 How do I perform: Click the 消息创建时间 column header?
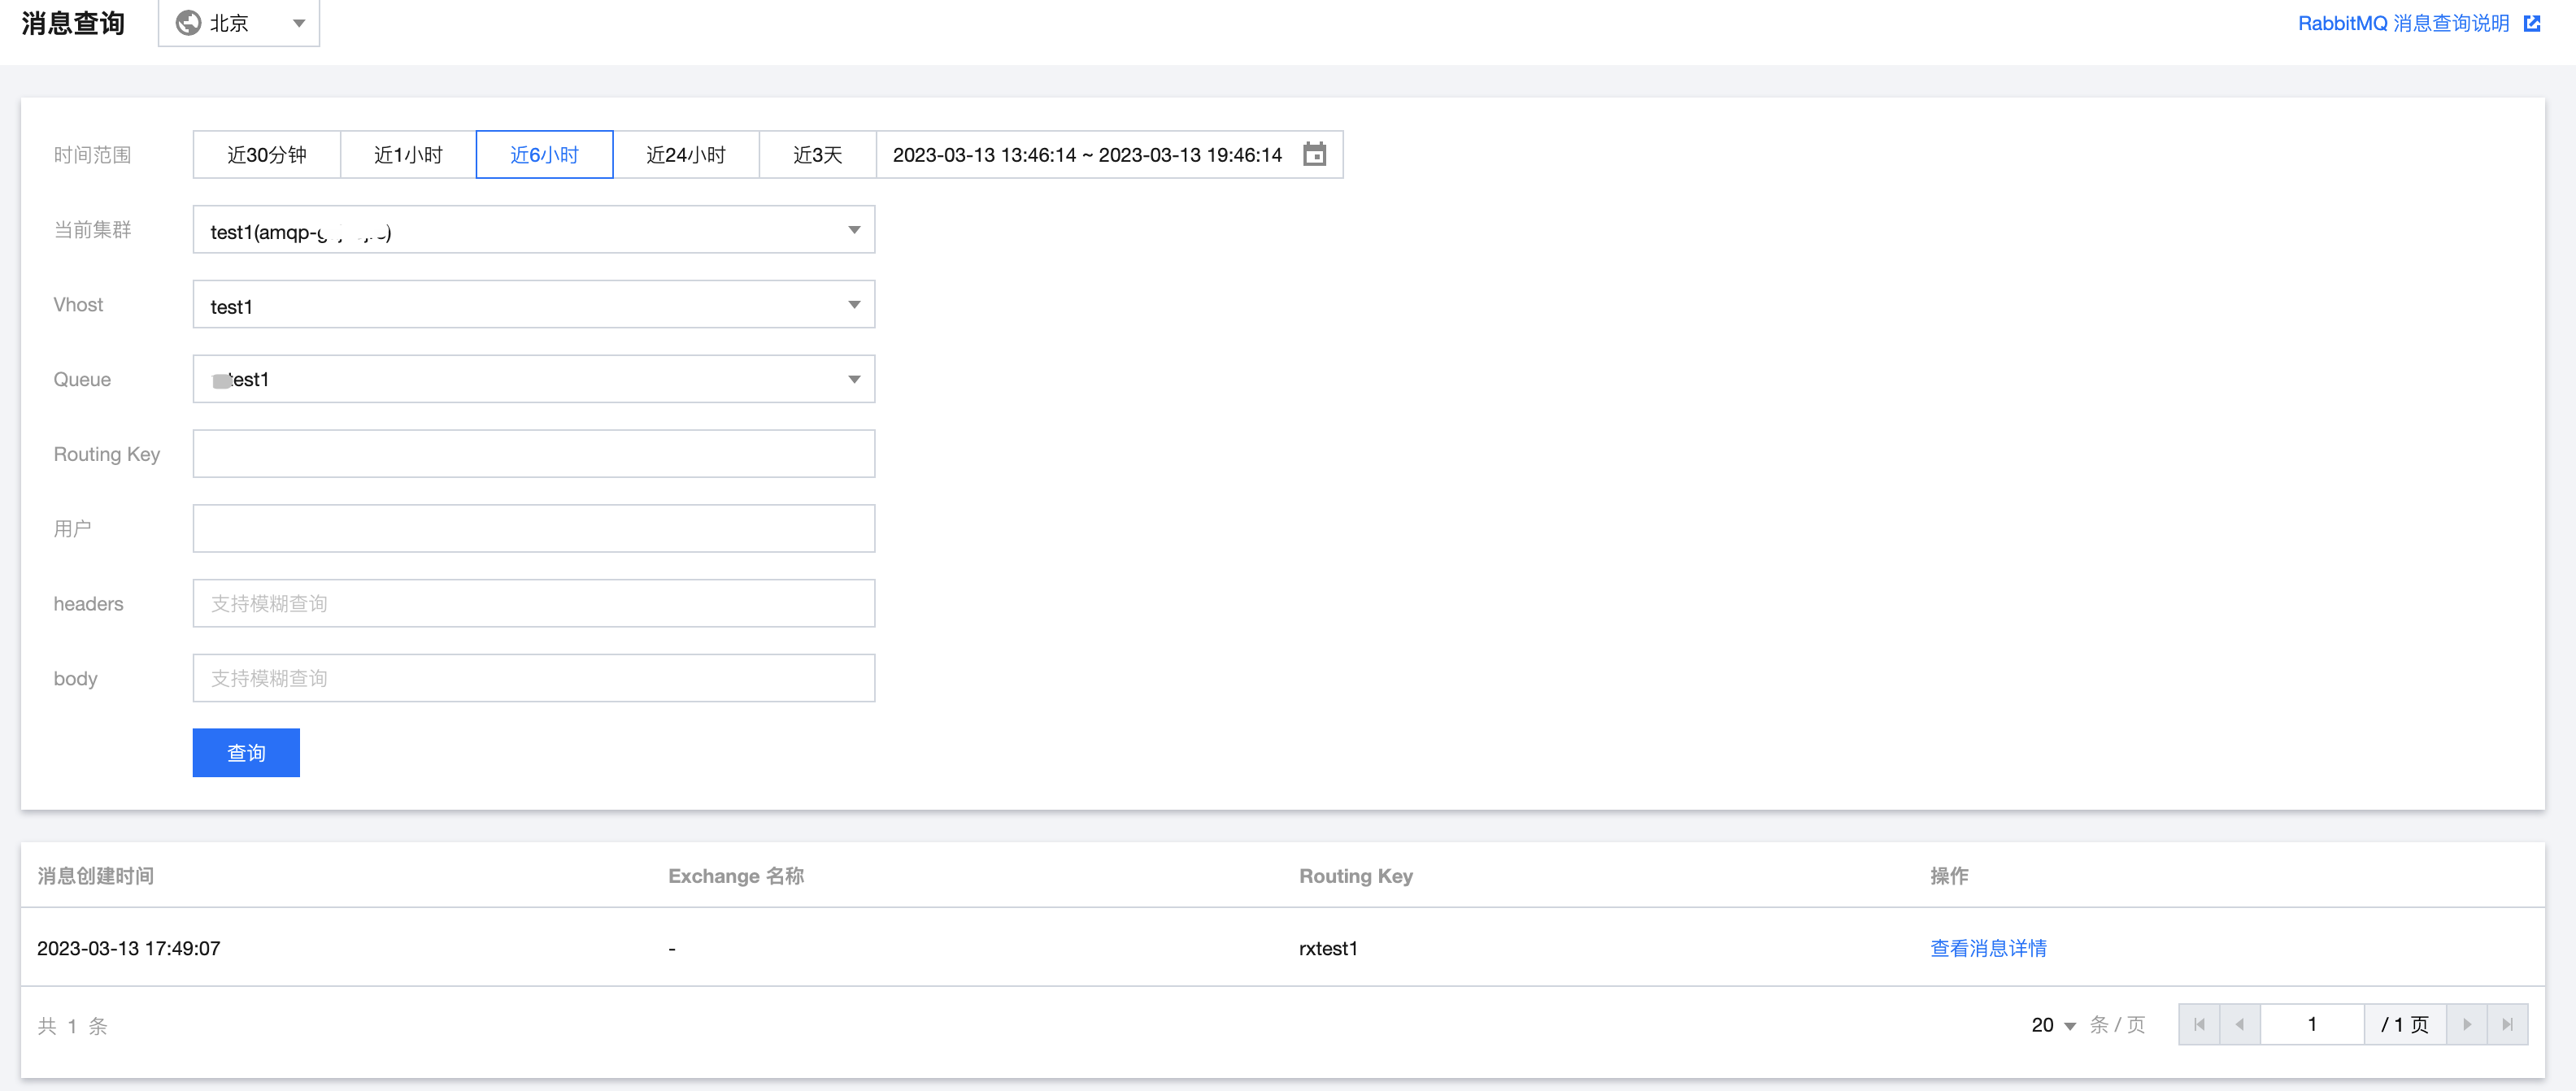pyautogui.click(x=95, y=876)
